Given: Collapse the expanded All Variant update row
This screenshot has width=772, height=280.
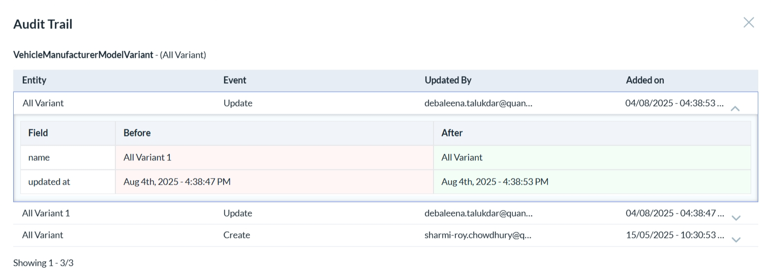Looking at the screenshot, I should point(735,108).
